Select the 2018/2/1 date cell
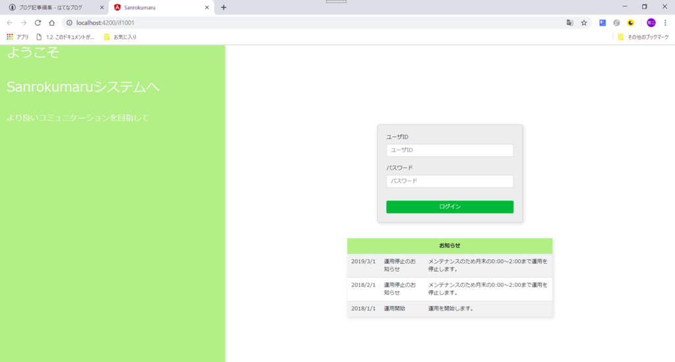 (x=363, y=285)
